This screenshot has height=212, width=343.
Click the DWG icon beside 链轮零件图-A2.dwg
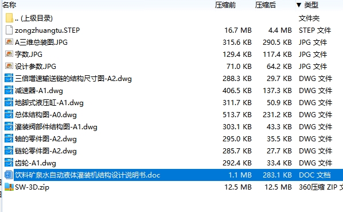click(x=9, y=151)
